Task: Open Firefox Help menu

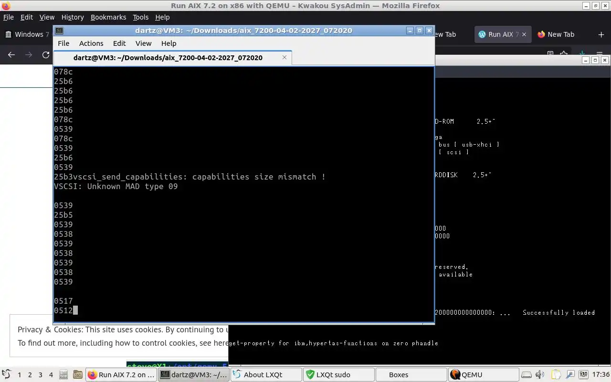Action: [x=162, y=17]
